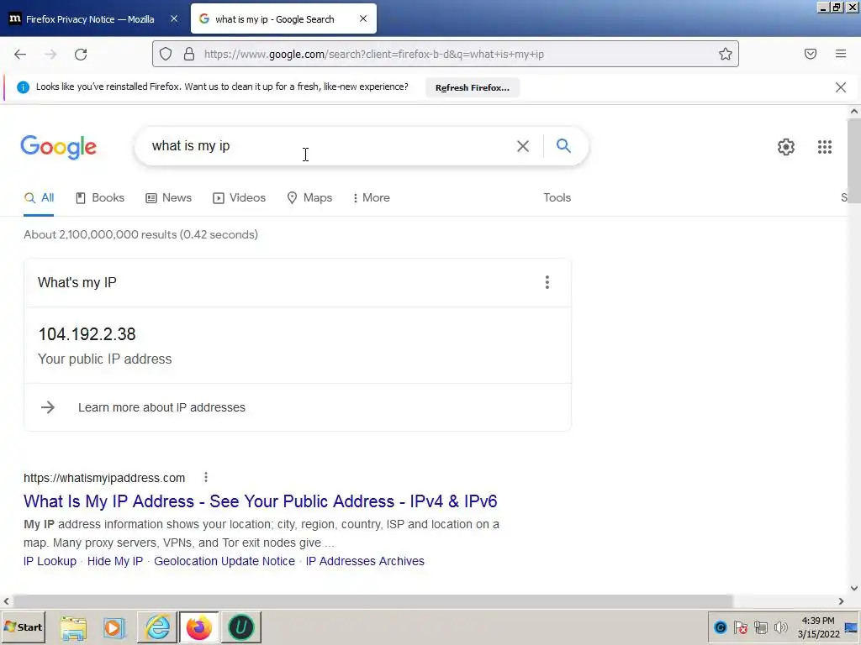Open the IP Lookup sitelink
Viewport: 861px width, 645px height.
(x=50, y=562)
